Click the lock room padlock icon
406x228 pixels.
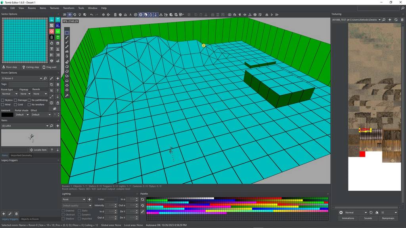click(58, 103)
